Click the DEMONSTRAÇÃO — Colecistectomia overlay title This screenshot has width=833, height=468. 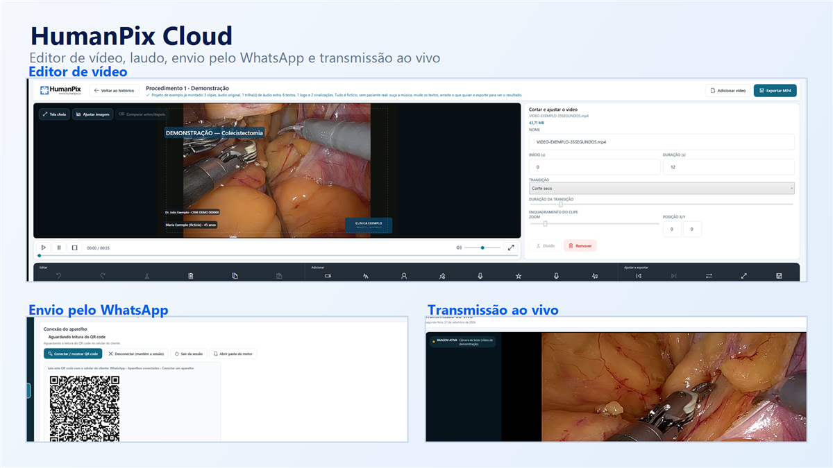pyautogui.click(x=214, y=132)
